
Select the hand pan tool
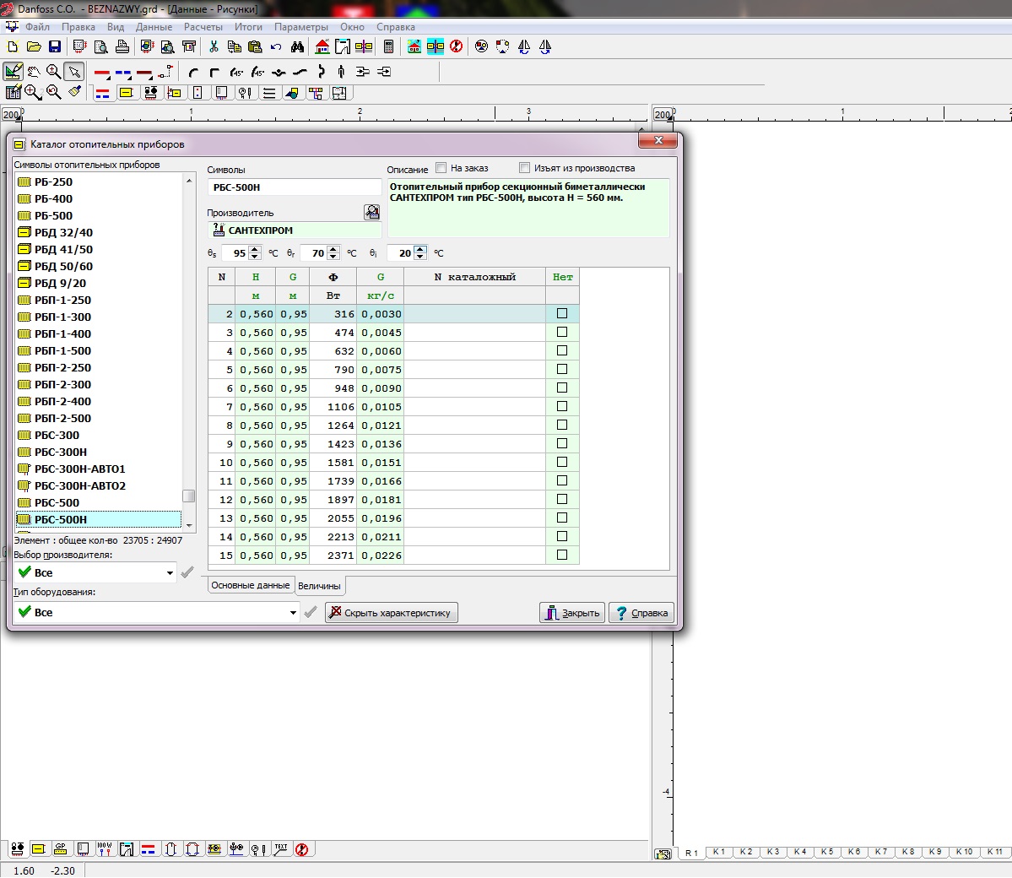click(x=34, y=72)
